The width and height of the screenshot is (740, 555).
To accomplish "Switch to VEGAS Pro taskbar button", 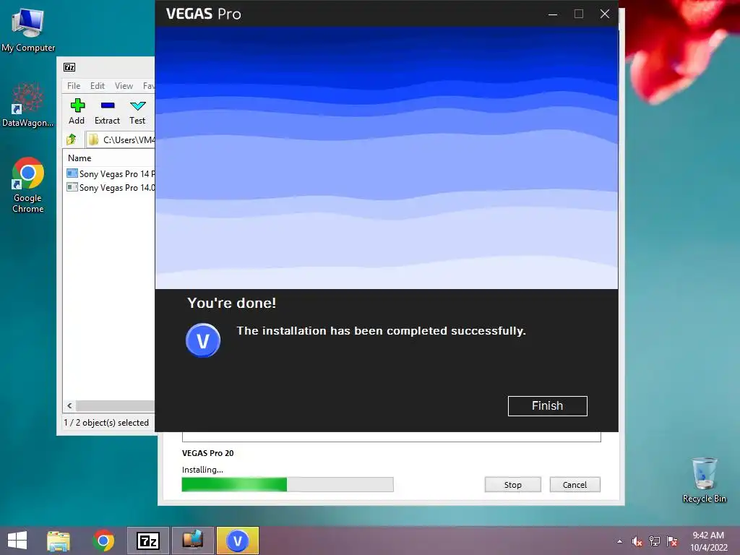I will (x=237, y=541).
